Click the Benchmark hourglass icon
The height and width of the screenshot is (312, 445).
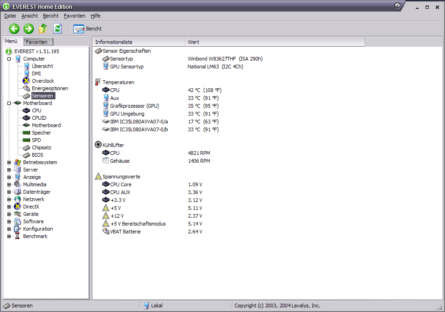point(17,236)
